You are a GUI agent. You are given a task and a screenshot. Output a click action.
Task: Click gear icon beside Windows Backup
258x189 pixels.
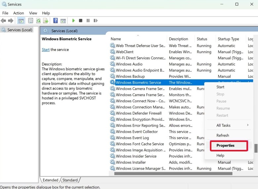[x=112, y=76]
